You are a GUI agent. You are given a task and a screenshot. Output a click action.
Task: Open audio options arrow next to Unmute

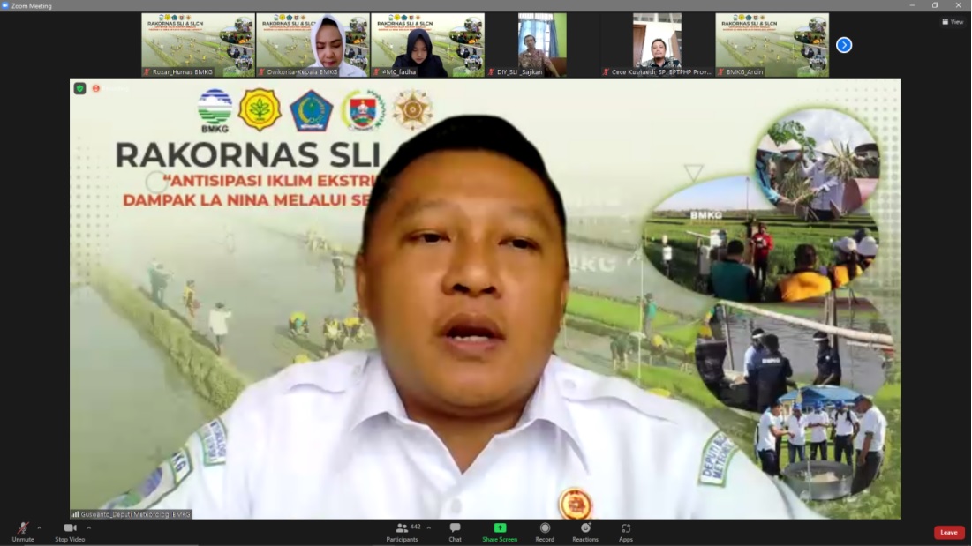(x=40, y=528)
